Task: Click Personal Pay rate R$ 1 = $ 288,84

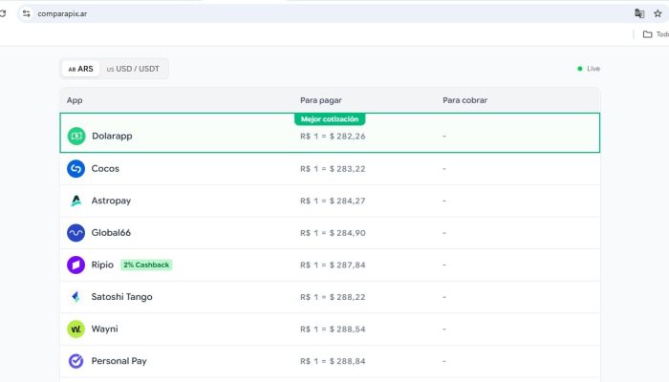Action: (x=333, y=361)
